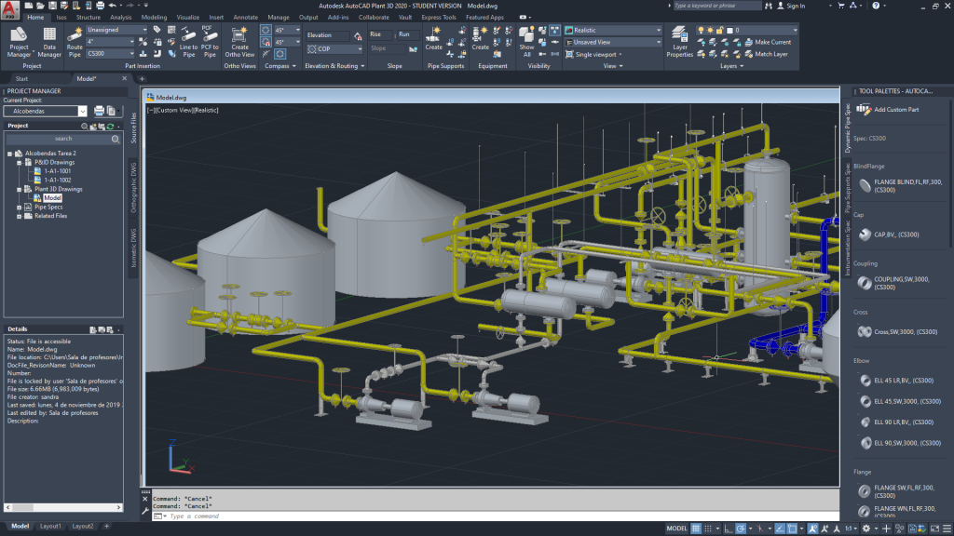The image size is (954, 536).
Task: Click Add Custom Part in tool palette
Action: 888,110
